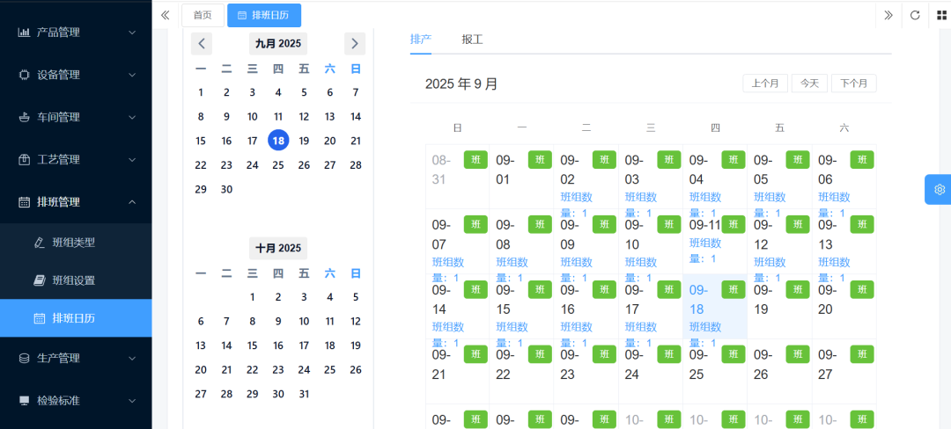Click the tab-scroll double-arrow icon at right
The width and height of the screenshot is (951, 429).
(888, 15)
